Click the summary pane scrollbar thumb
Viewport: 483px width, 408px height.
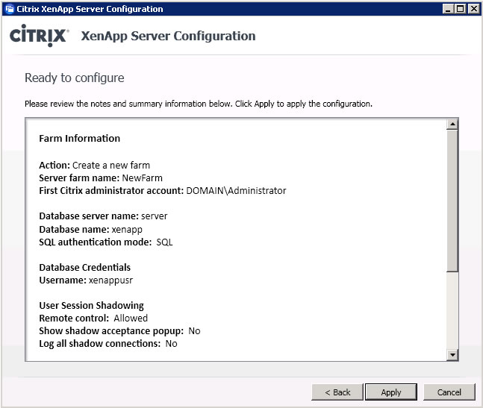452,201
